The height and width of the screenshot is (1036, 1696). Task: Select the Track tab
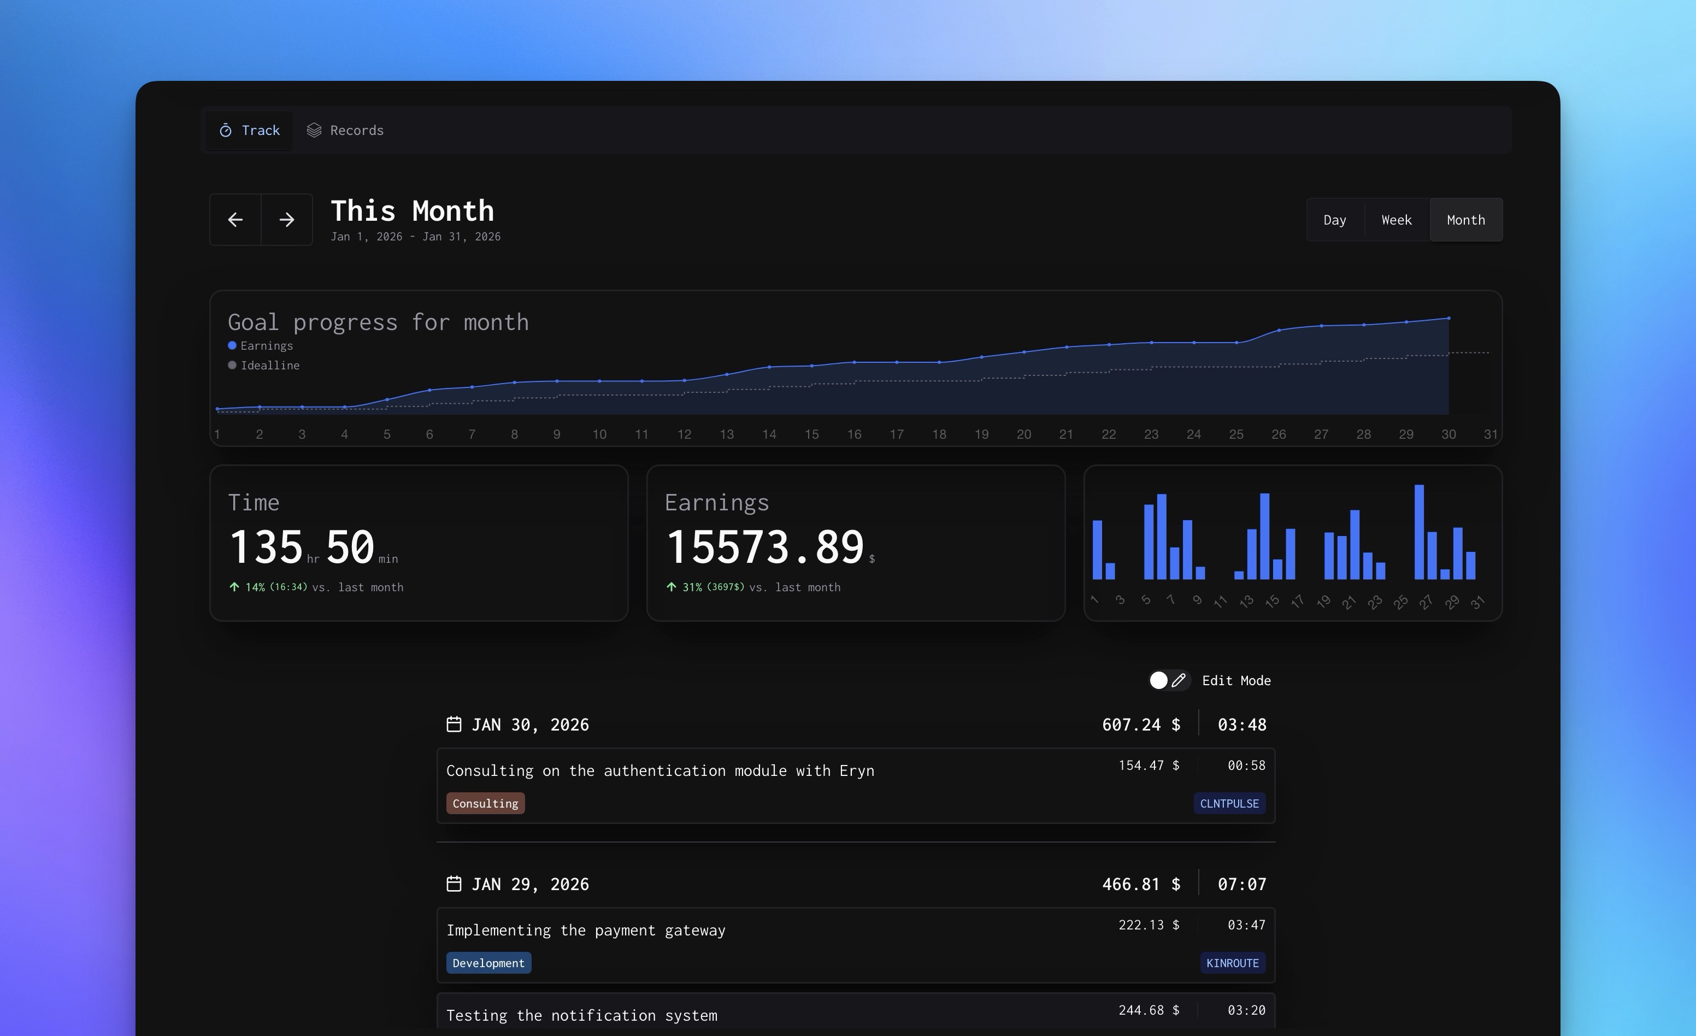tap(260, 130)
